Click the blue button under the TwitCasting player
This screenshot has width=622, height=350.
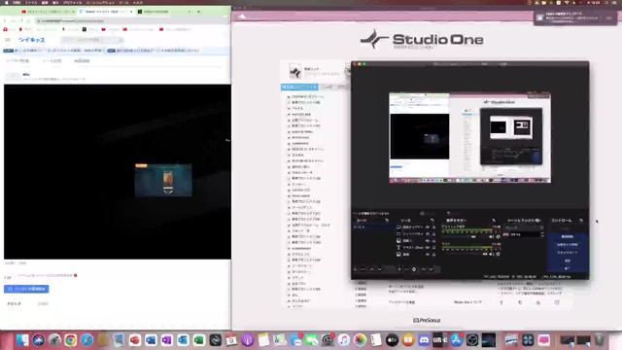[26, 289]
